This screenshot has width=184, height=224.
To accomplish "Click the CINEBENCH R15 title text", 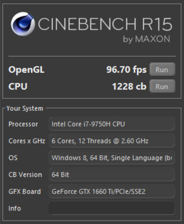I will click(105, 24).
